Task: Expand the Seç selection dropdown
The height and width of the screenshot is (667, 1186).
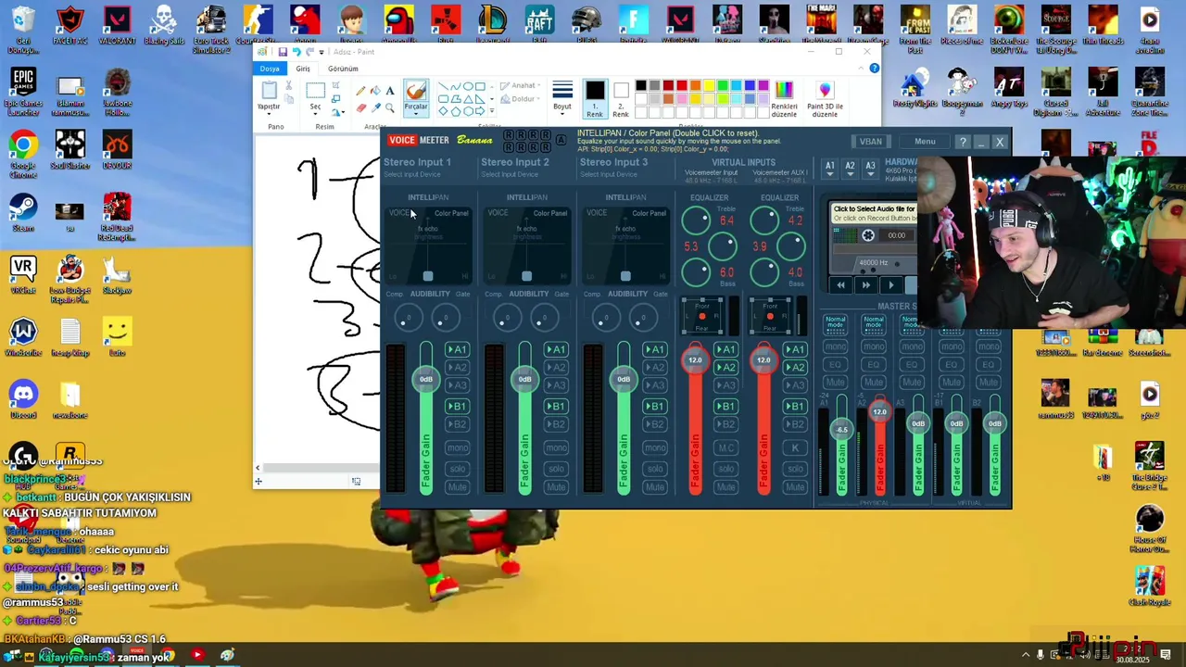Action: click(315, 107)
